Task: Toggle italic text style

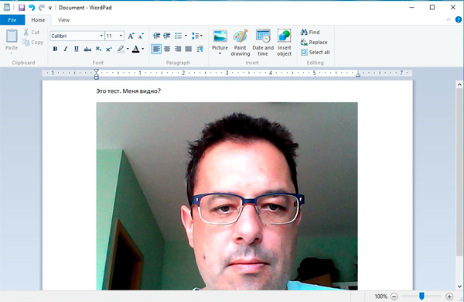Action: coord(66,49)
